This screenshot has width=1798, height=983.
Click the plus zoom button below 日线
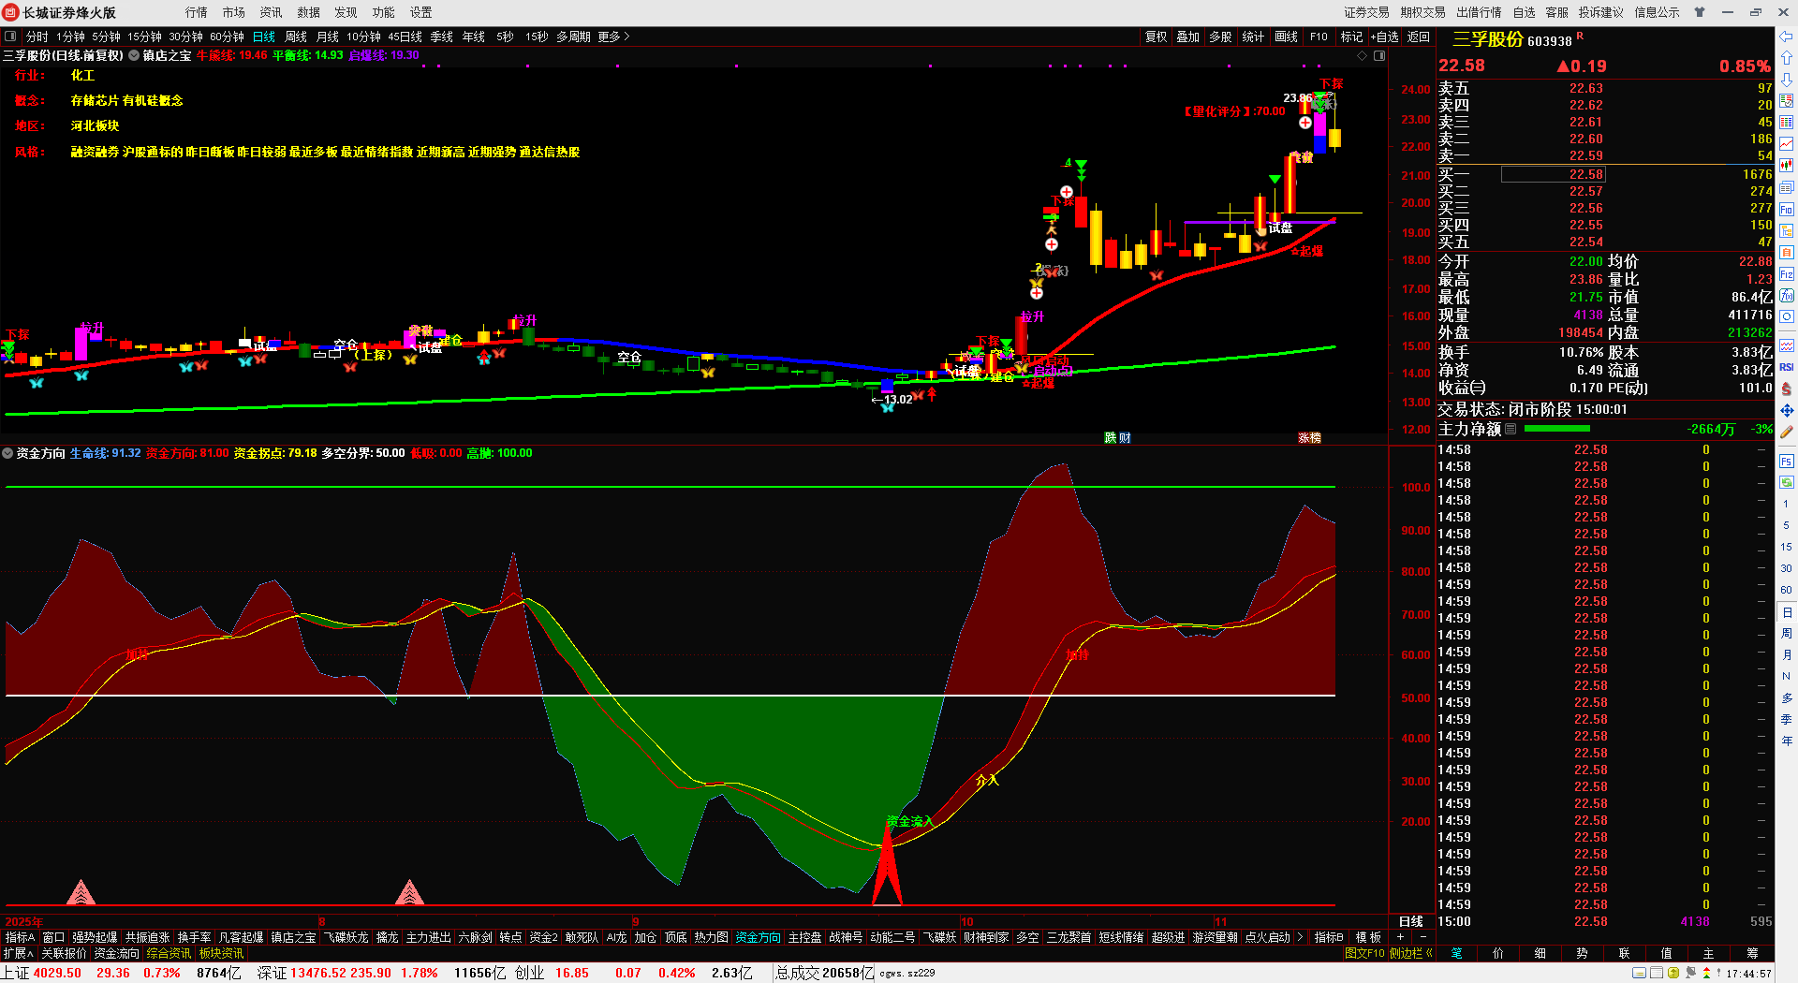(1400, 937)
